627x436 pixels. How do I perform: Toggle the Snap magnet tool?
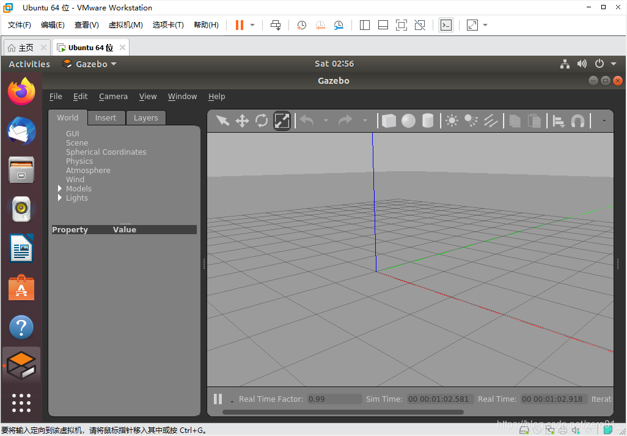click(x=578, y=121)
